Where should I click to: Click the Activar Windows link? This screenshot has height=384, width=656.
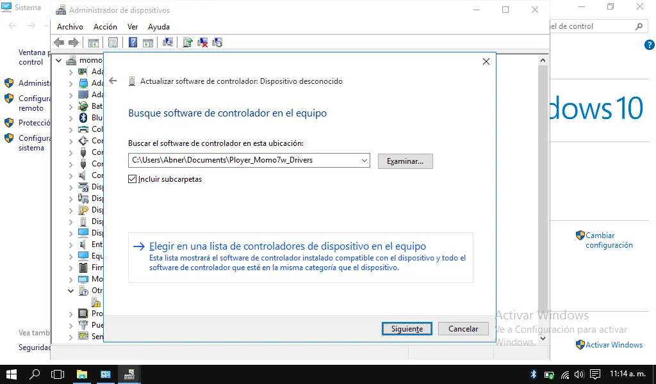pos(614,345)
